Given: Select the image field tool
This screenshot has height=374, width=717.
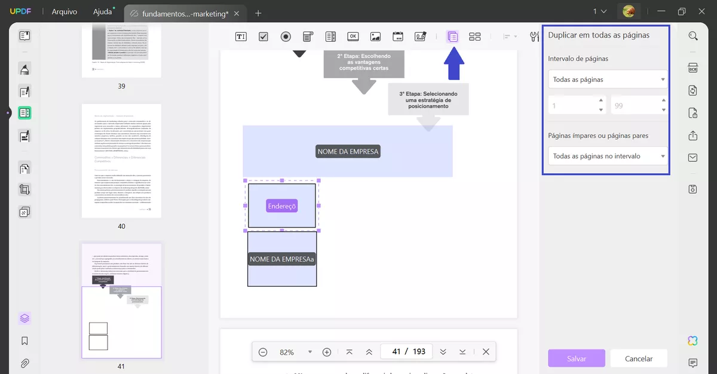Looking at the screenshot, I should click(x=375, y=36).
